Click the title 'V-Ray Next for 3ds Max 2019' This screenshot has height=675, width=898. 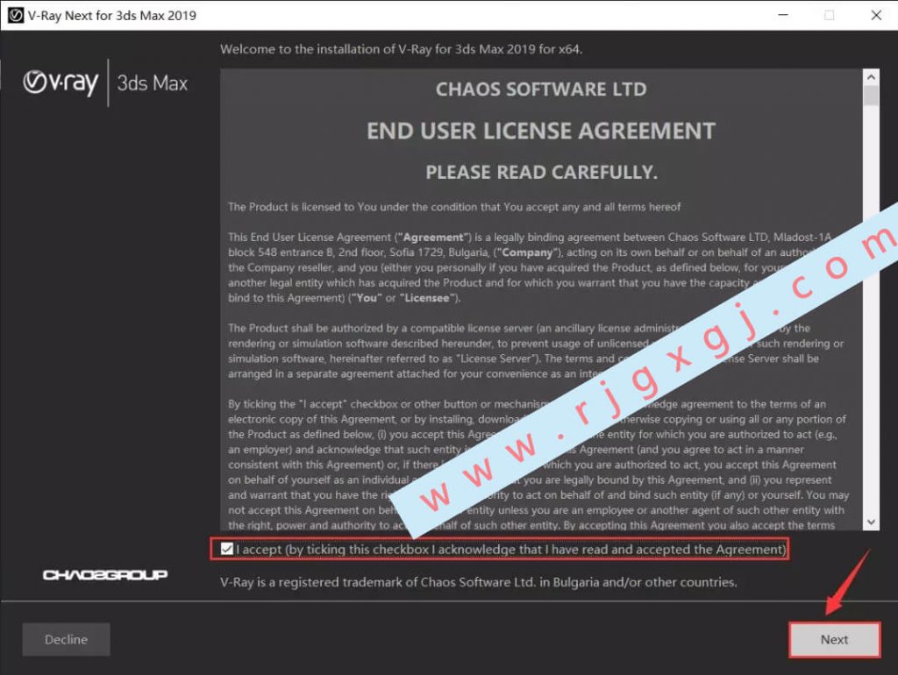[111, 16]
